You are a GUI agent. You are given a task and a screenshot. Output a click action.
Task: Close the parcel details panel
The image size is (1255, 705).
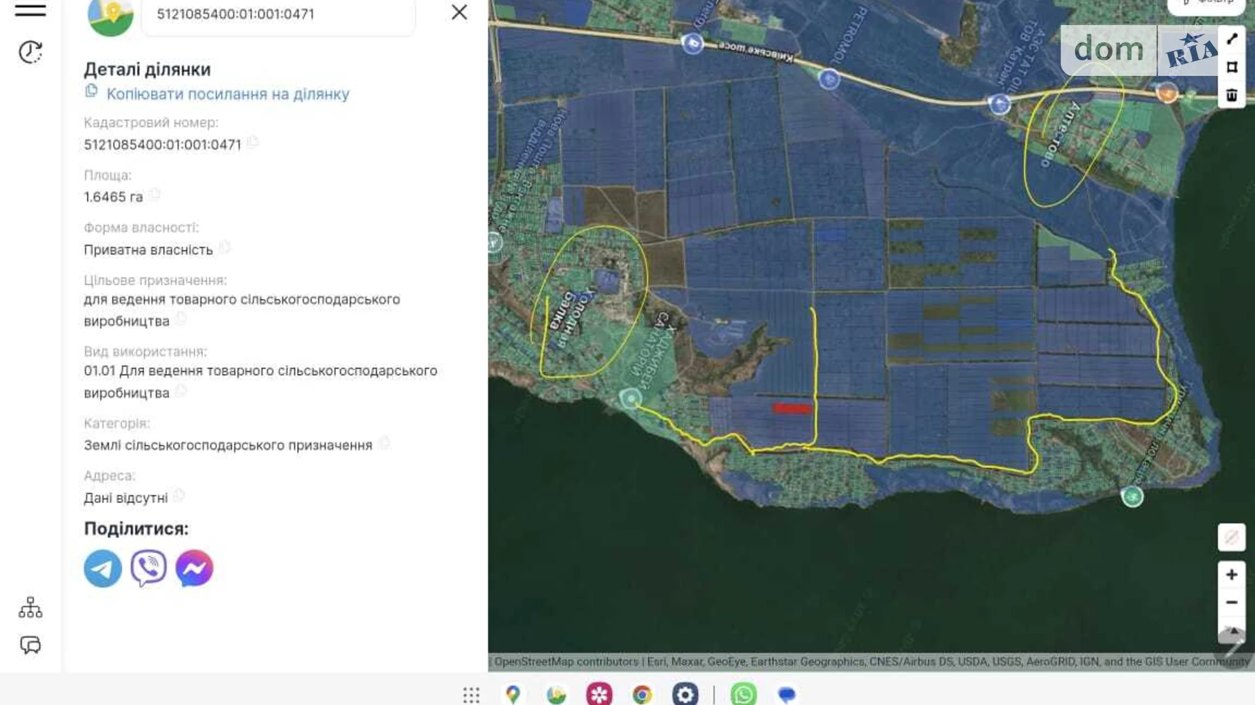(459, 13)
